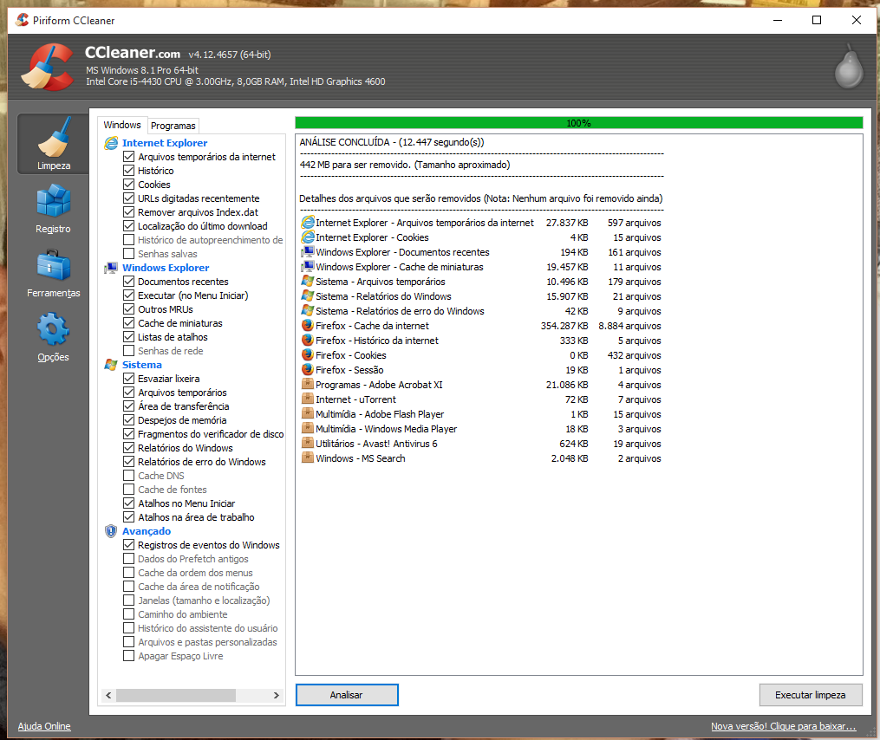Click the Internet Explorer category icon
Image resolution: width=880 pixels, height=740 pixels.
[x=111, y=143]
